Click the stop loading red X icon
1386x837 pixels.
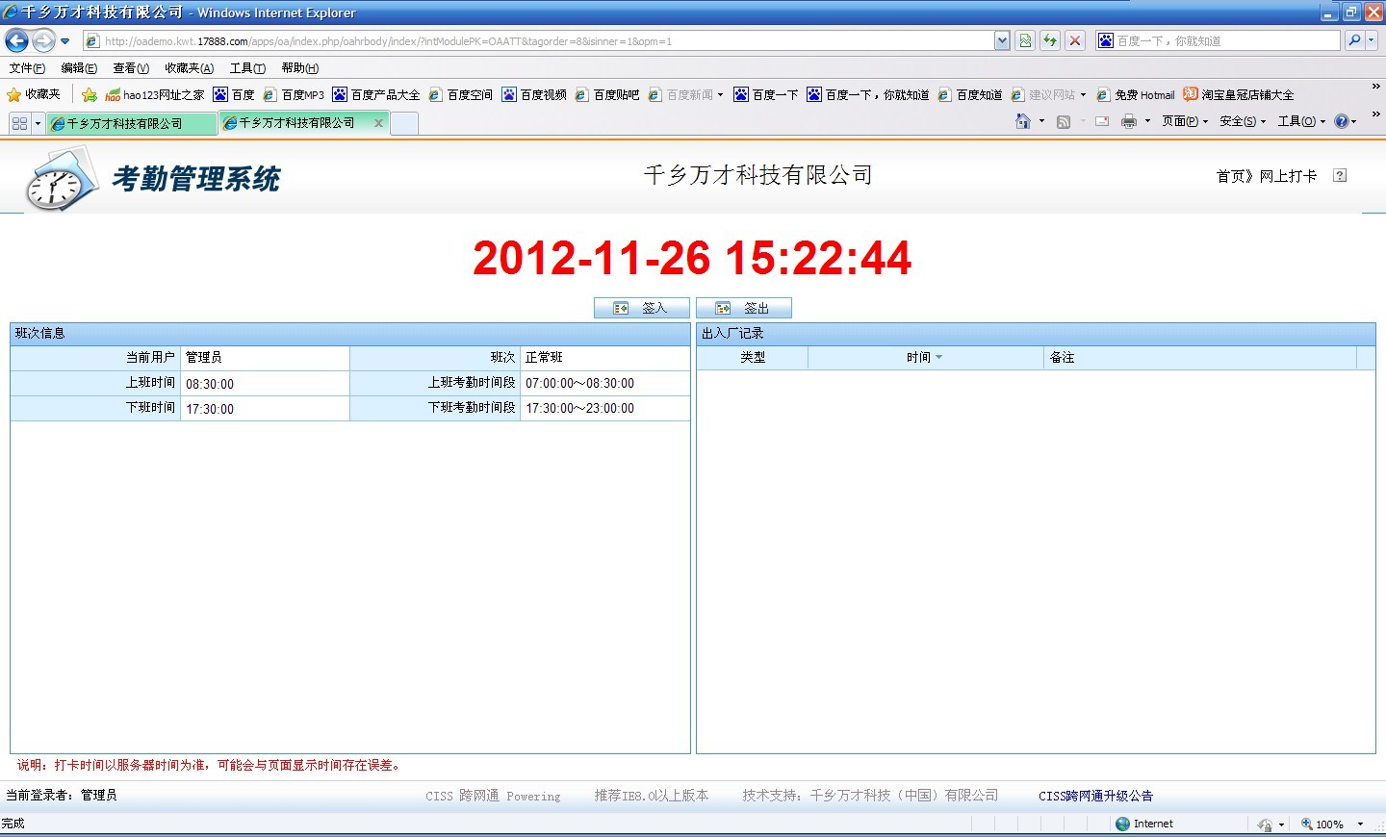[x=1075, y=40]
